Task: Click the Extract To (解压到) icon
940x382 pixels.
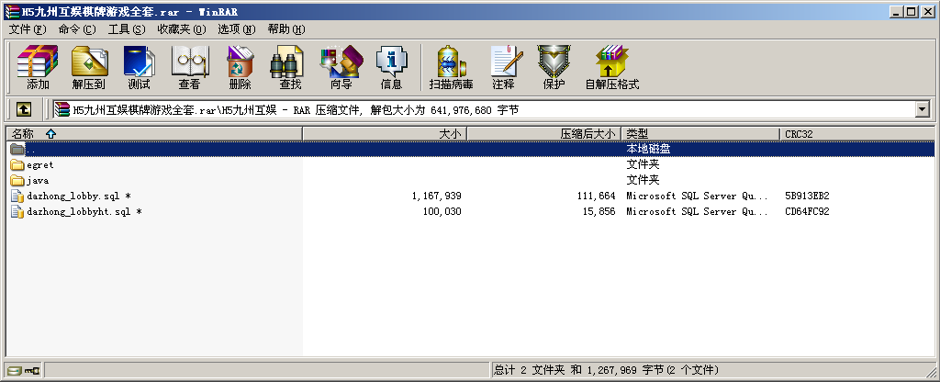Action: tap(88, 68)
